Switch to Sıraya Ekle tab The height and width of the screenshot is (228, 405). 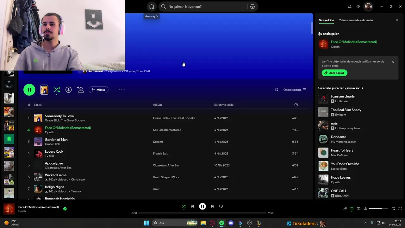(x=326, y=20)
